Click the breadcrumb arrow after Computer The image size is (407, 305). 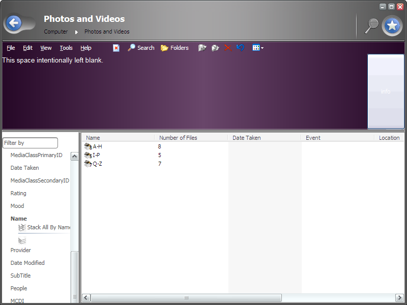tap(76, 32)
